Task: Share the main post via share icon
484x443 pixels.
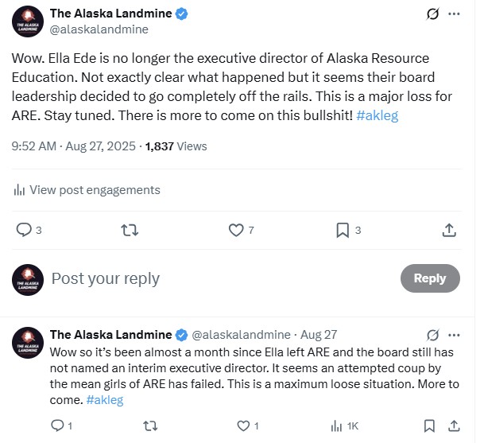Action: click(449, 230)
